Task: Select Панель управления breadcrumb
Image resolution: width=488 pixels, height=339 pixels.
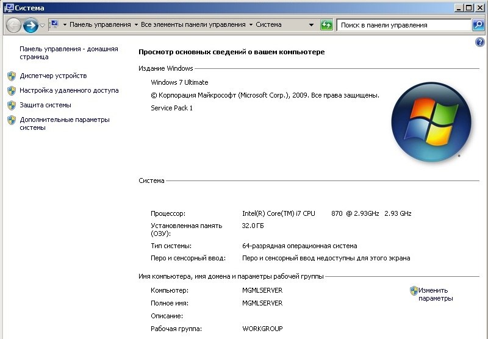Action: tap(100, 25)
